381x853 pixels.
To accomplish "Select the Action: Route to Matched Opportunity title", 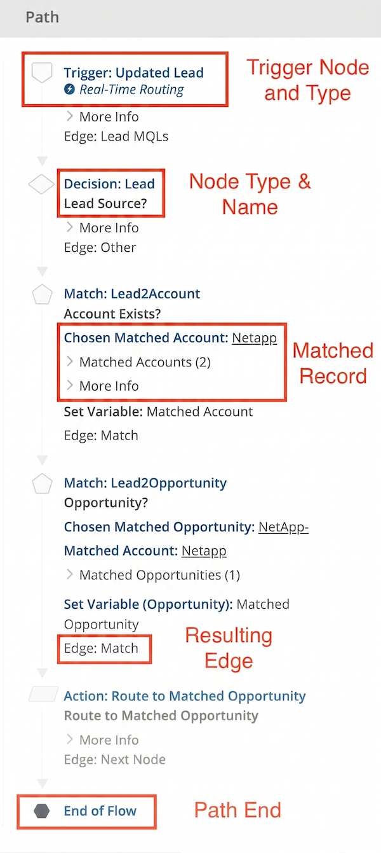I will pos(185,697).
